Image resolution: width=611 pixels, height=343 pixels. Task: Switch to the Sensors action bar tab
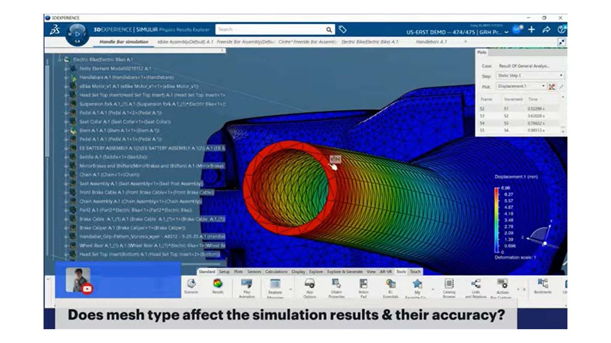point(254,271)
